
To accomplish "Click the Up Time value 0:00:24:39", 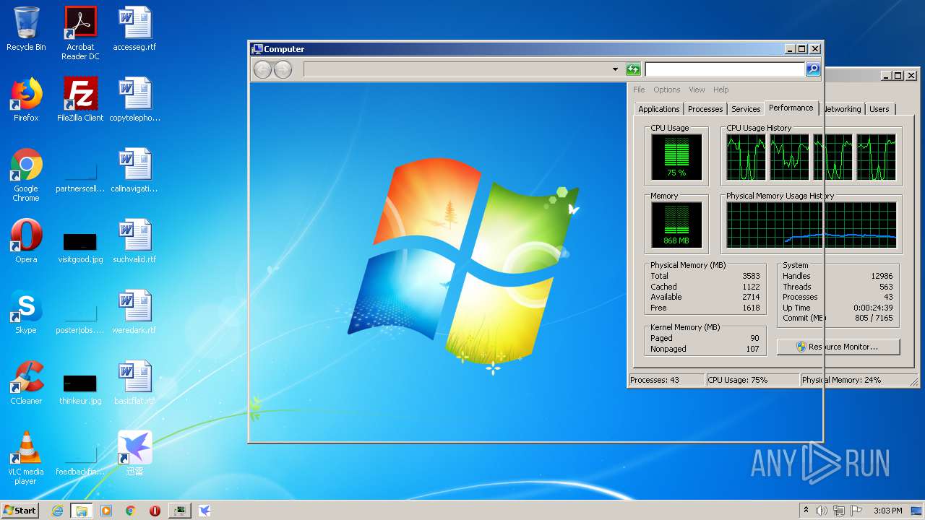I will [x=873, y=308].
